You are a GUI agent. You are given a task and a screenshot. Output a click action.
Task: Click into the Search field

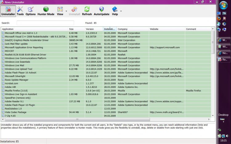click(45, 23)
